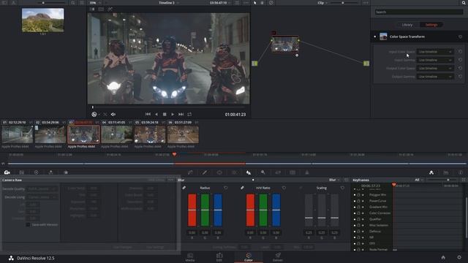The width and height of the screenshot is (468, 263).
Task: Switch to the Deliver page
Action: 278,257
